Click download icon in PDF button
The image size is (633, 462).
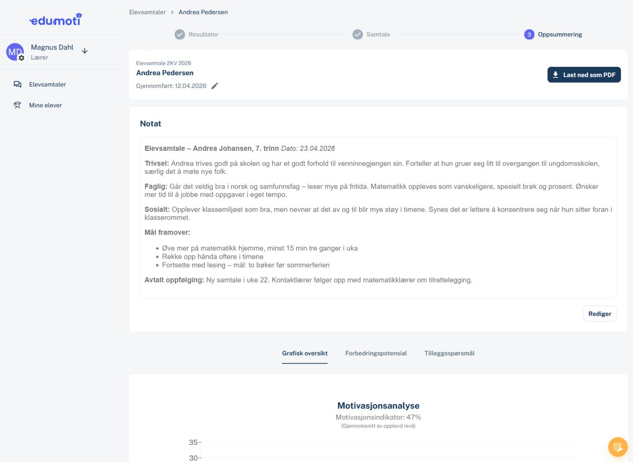(556, 75)
